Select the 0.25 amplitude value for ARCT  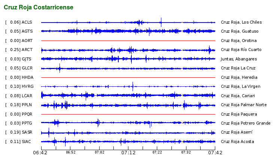click(15, 50)
